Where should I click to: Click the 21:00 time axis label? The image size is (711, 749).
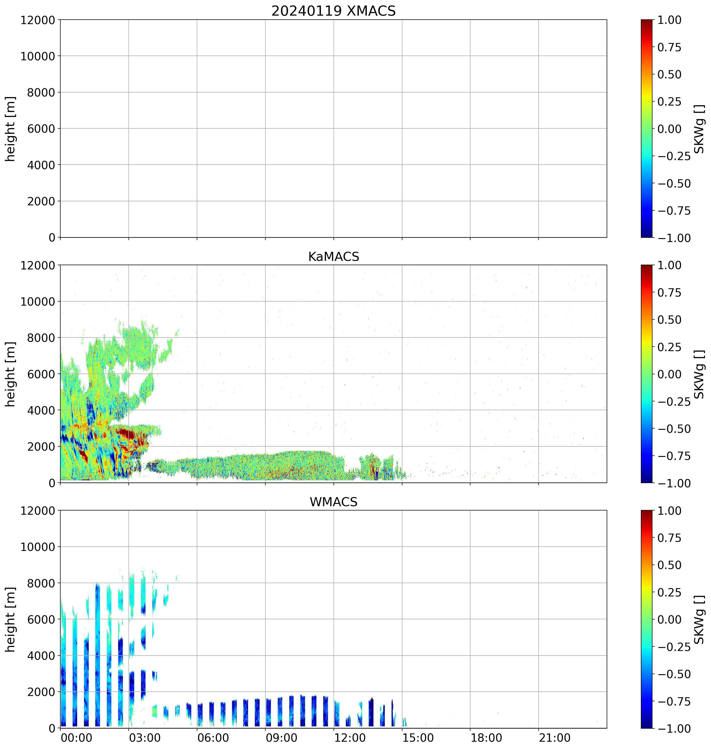[554, 738]
